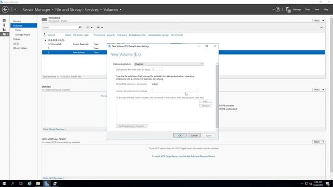
Task: Select the All Servers icon in left rail
Action: 4,30
